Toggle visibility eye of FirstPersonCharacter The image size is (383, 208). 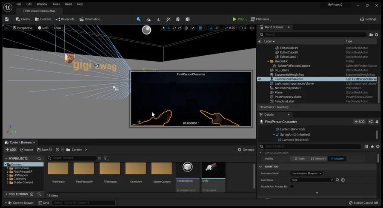(x=260, y=79)
